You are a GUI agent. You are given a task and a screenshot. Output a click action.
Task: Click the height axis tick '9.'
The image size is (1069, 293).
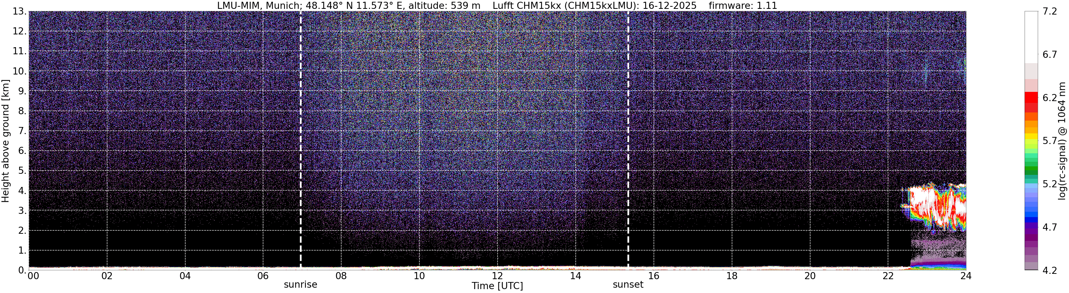coord(22,91)
